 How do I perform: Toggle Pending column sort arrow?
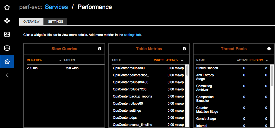click(x=267, y=60)
